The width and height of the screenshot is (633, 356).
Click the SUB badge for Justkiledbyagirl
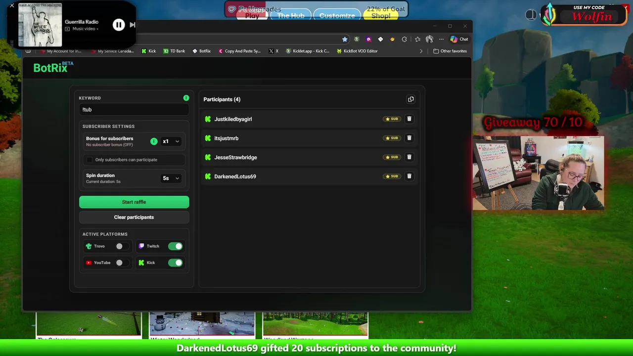tap(392, 119)
